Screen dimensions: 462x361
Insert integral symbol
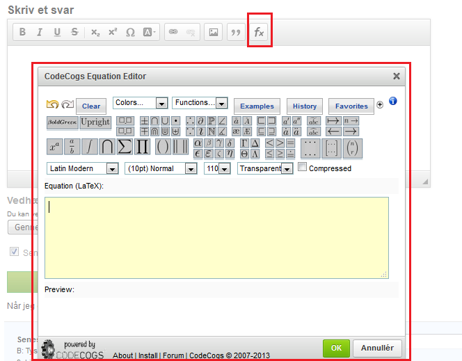click(x=90, y=147)
